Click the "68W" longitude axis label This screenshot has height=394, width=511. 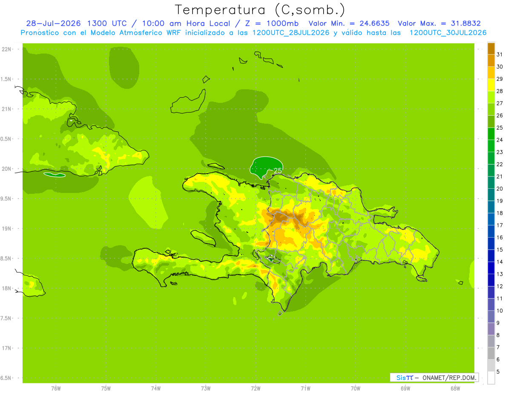click(455, 388)
